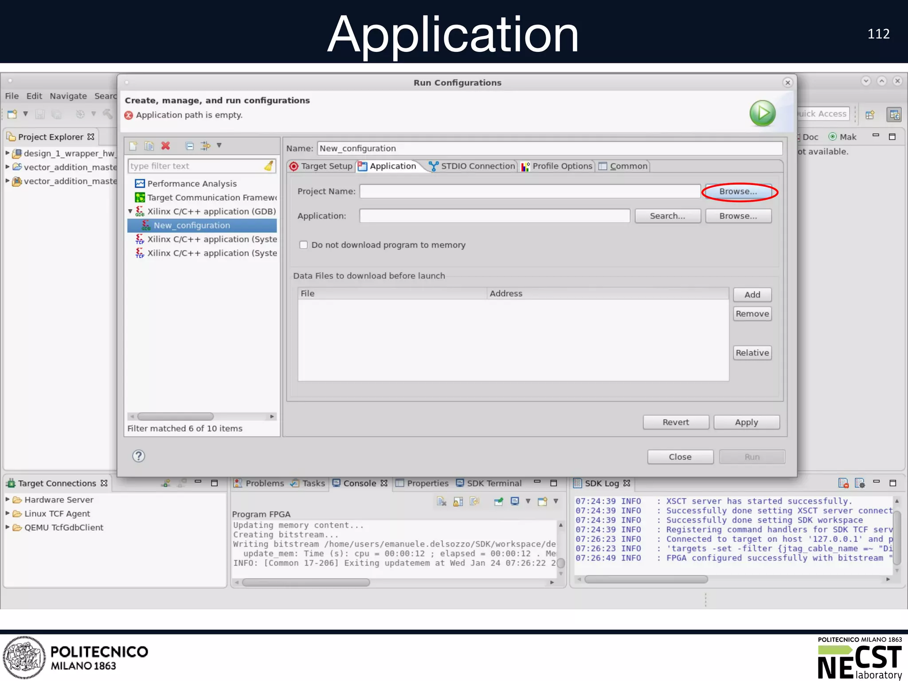Click Browse next to Project Name

pyautogui.click(x=738, y=192)
